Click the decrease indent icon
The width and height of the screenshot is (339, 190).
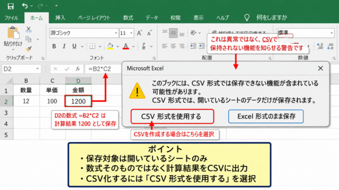(x=193, y=46)
